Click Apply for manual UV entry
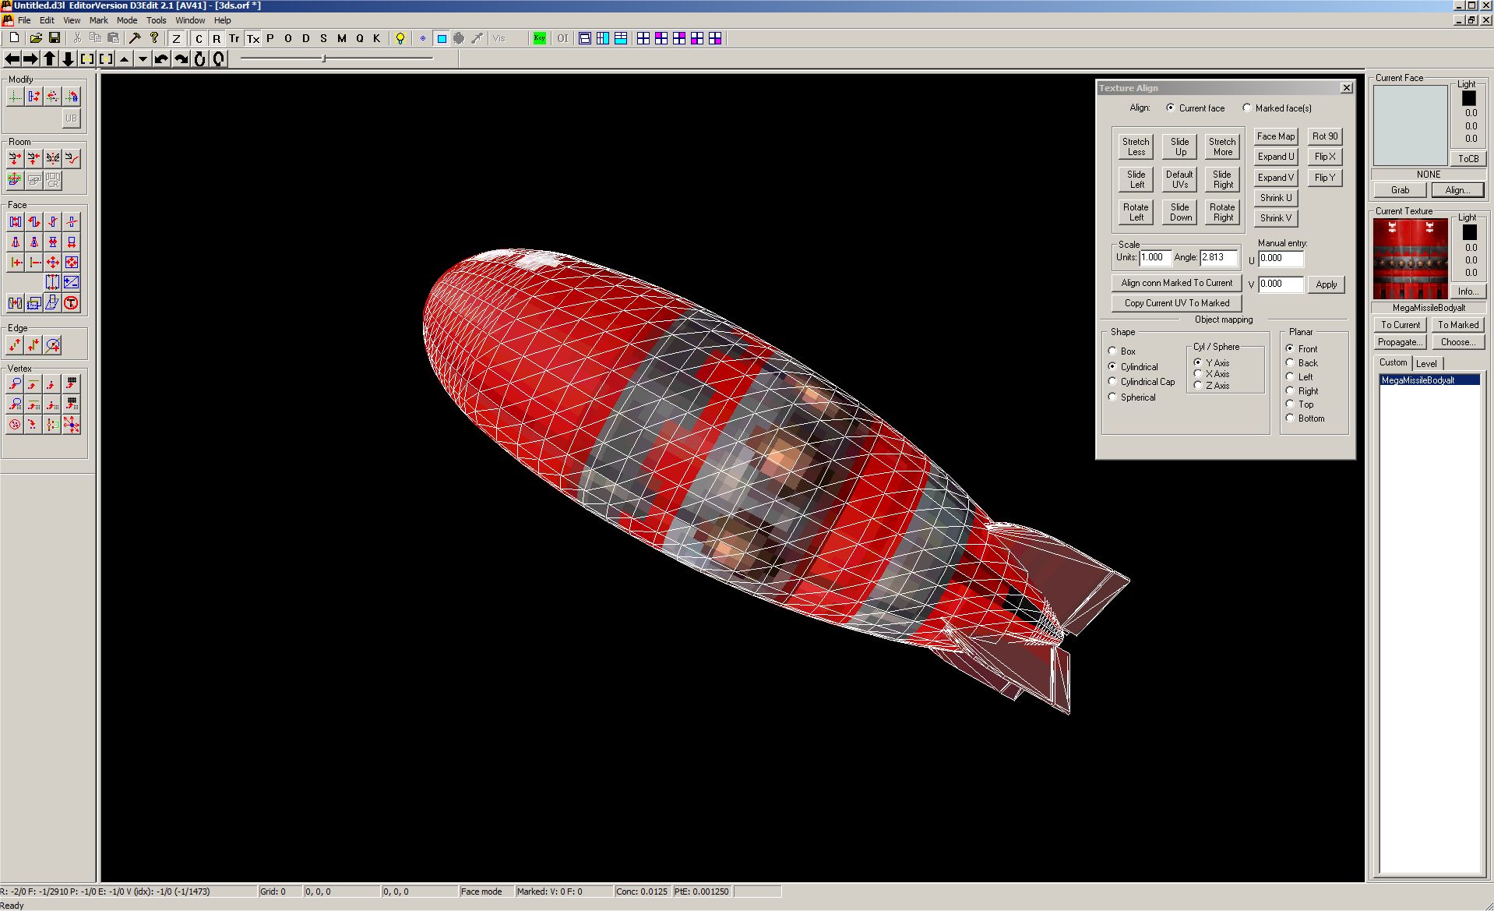1494x911 pixels. click(1326, 284)
